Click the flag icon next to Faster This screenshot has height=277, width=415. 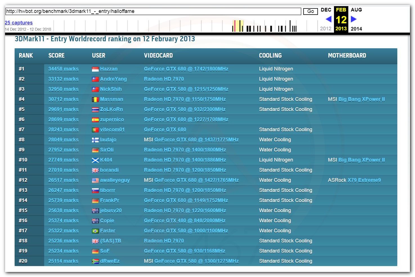(x=95, y=231)
